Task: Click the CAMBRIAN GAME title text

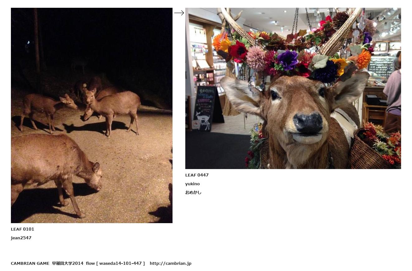Action: tap(30, 263)
